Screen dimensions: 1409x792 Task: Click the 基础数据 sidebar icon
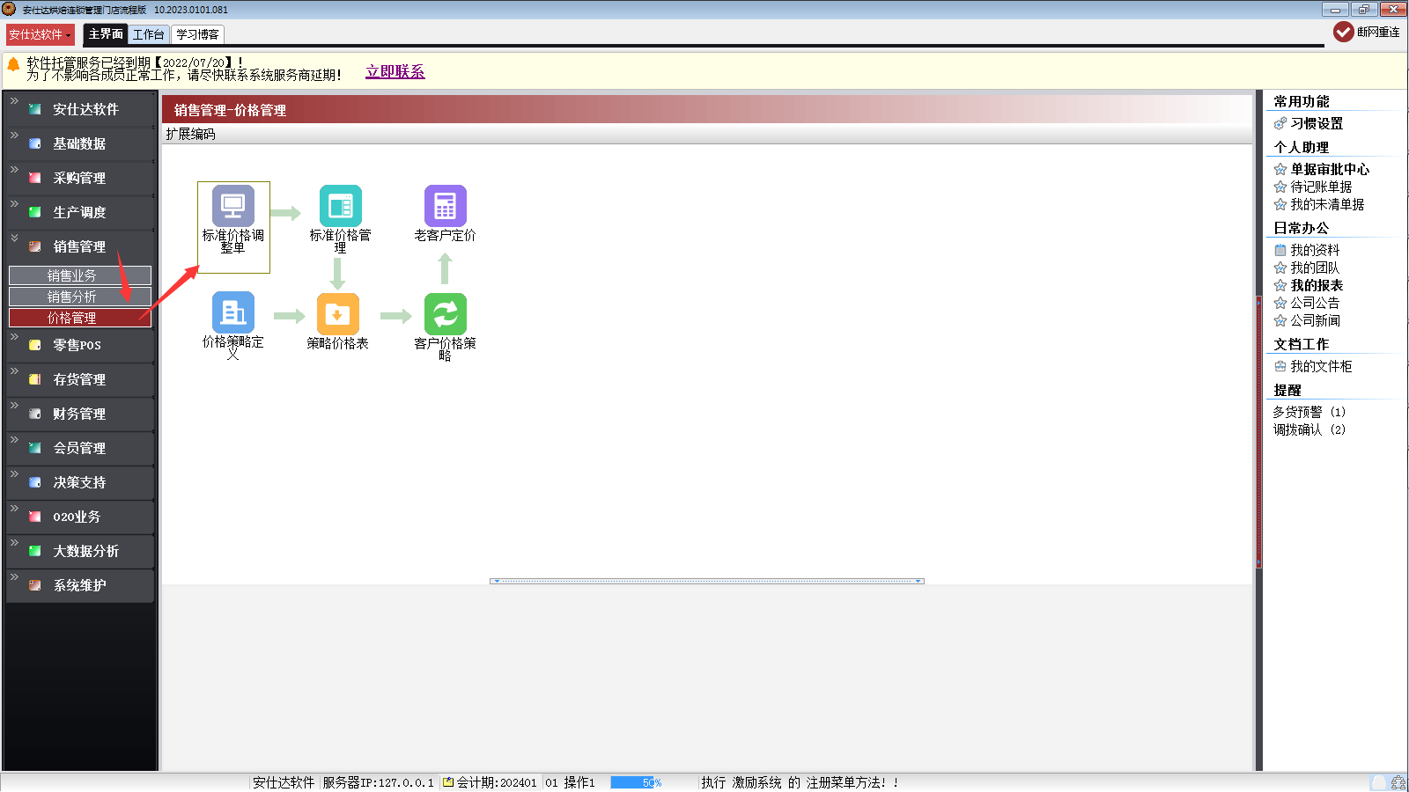tap(35, 143)
